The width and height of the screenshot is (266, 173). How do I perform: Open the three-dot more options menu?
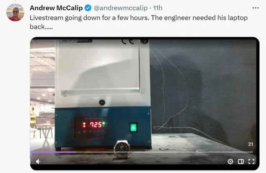point(256,8)
